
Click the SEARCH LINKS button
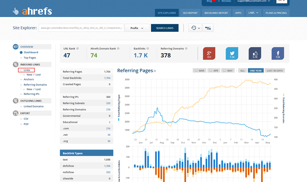pyautogui.click(x=164, y=28)
